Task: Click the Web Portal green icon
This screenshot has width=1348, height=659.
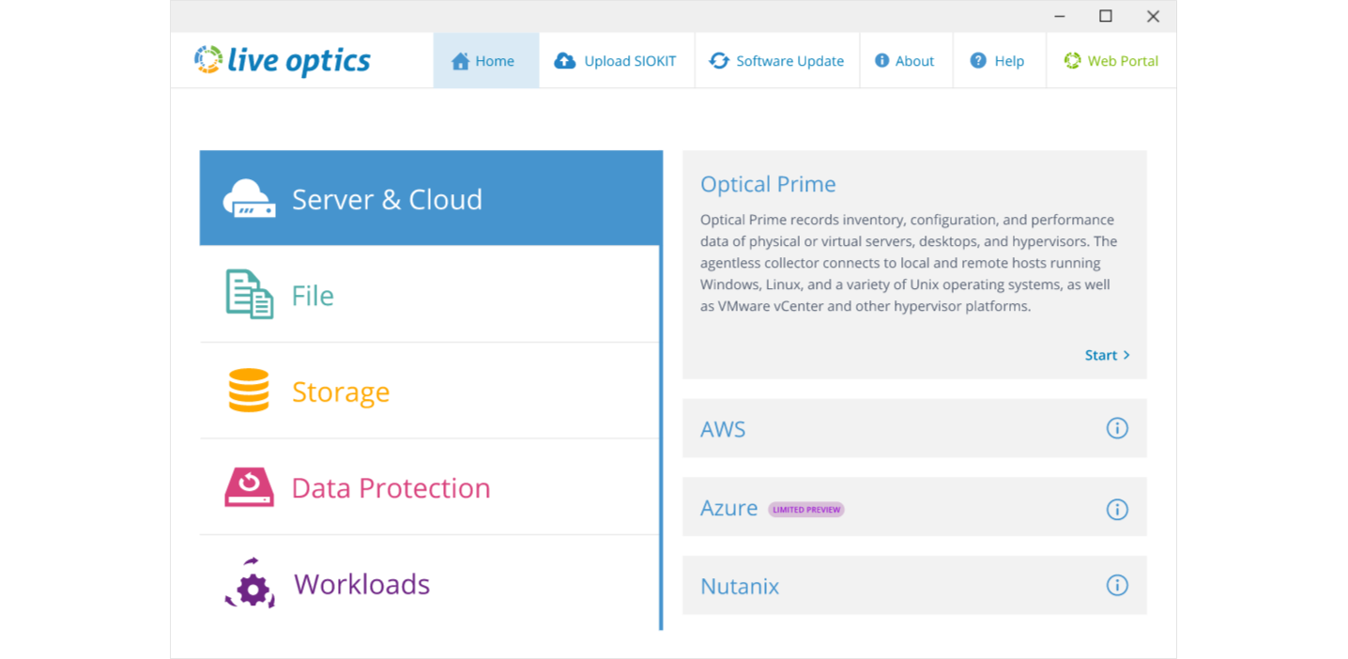Action: point(1072,60)
